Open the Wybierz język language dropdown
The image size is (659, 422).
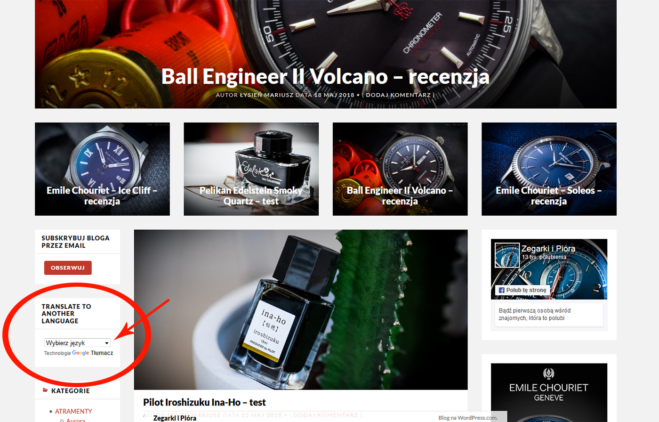(x=77, y=343)
